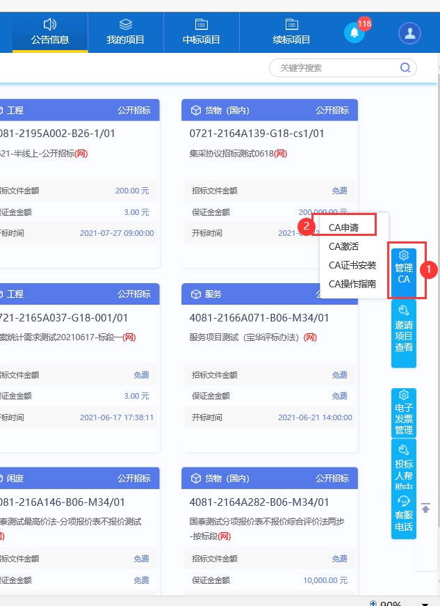Image resolution: width=440 pixels, height=606 pixels.
Task: Select the 续标项目 tab
Action: 291,33
